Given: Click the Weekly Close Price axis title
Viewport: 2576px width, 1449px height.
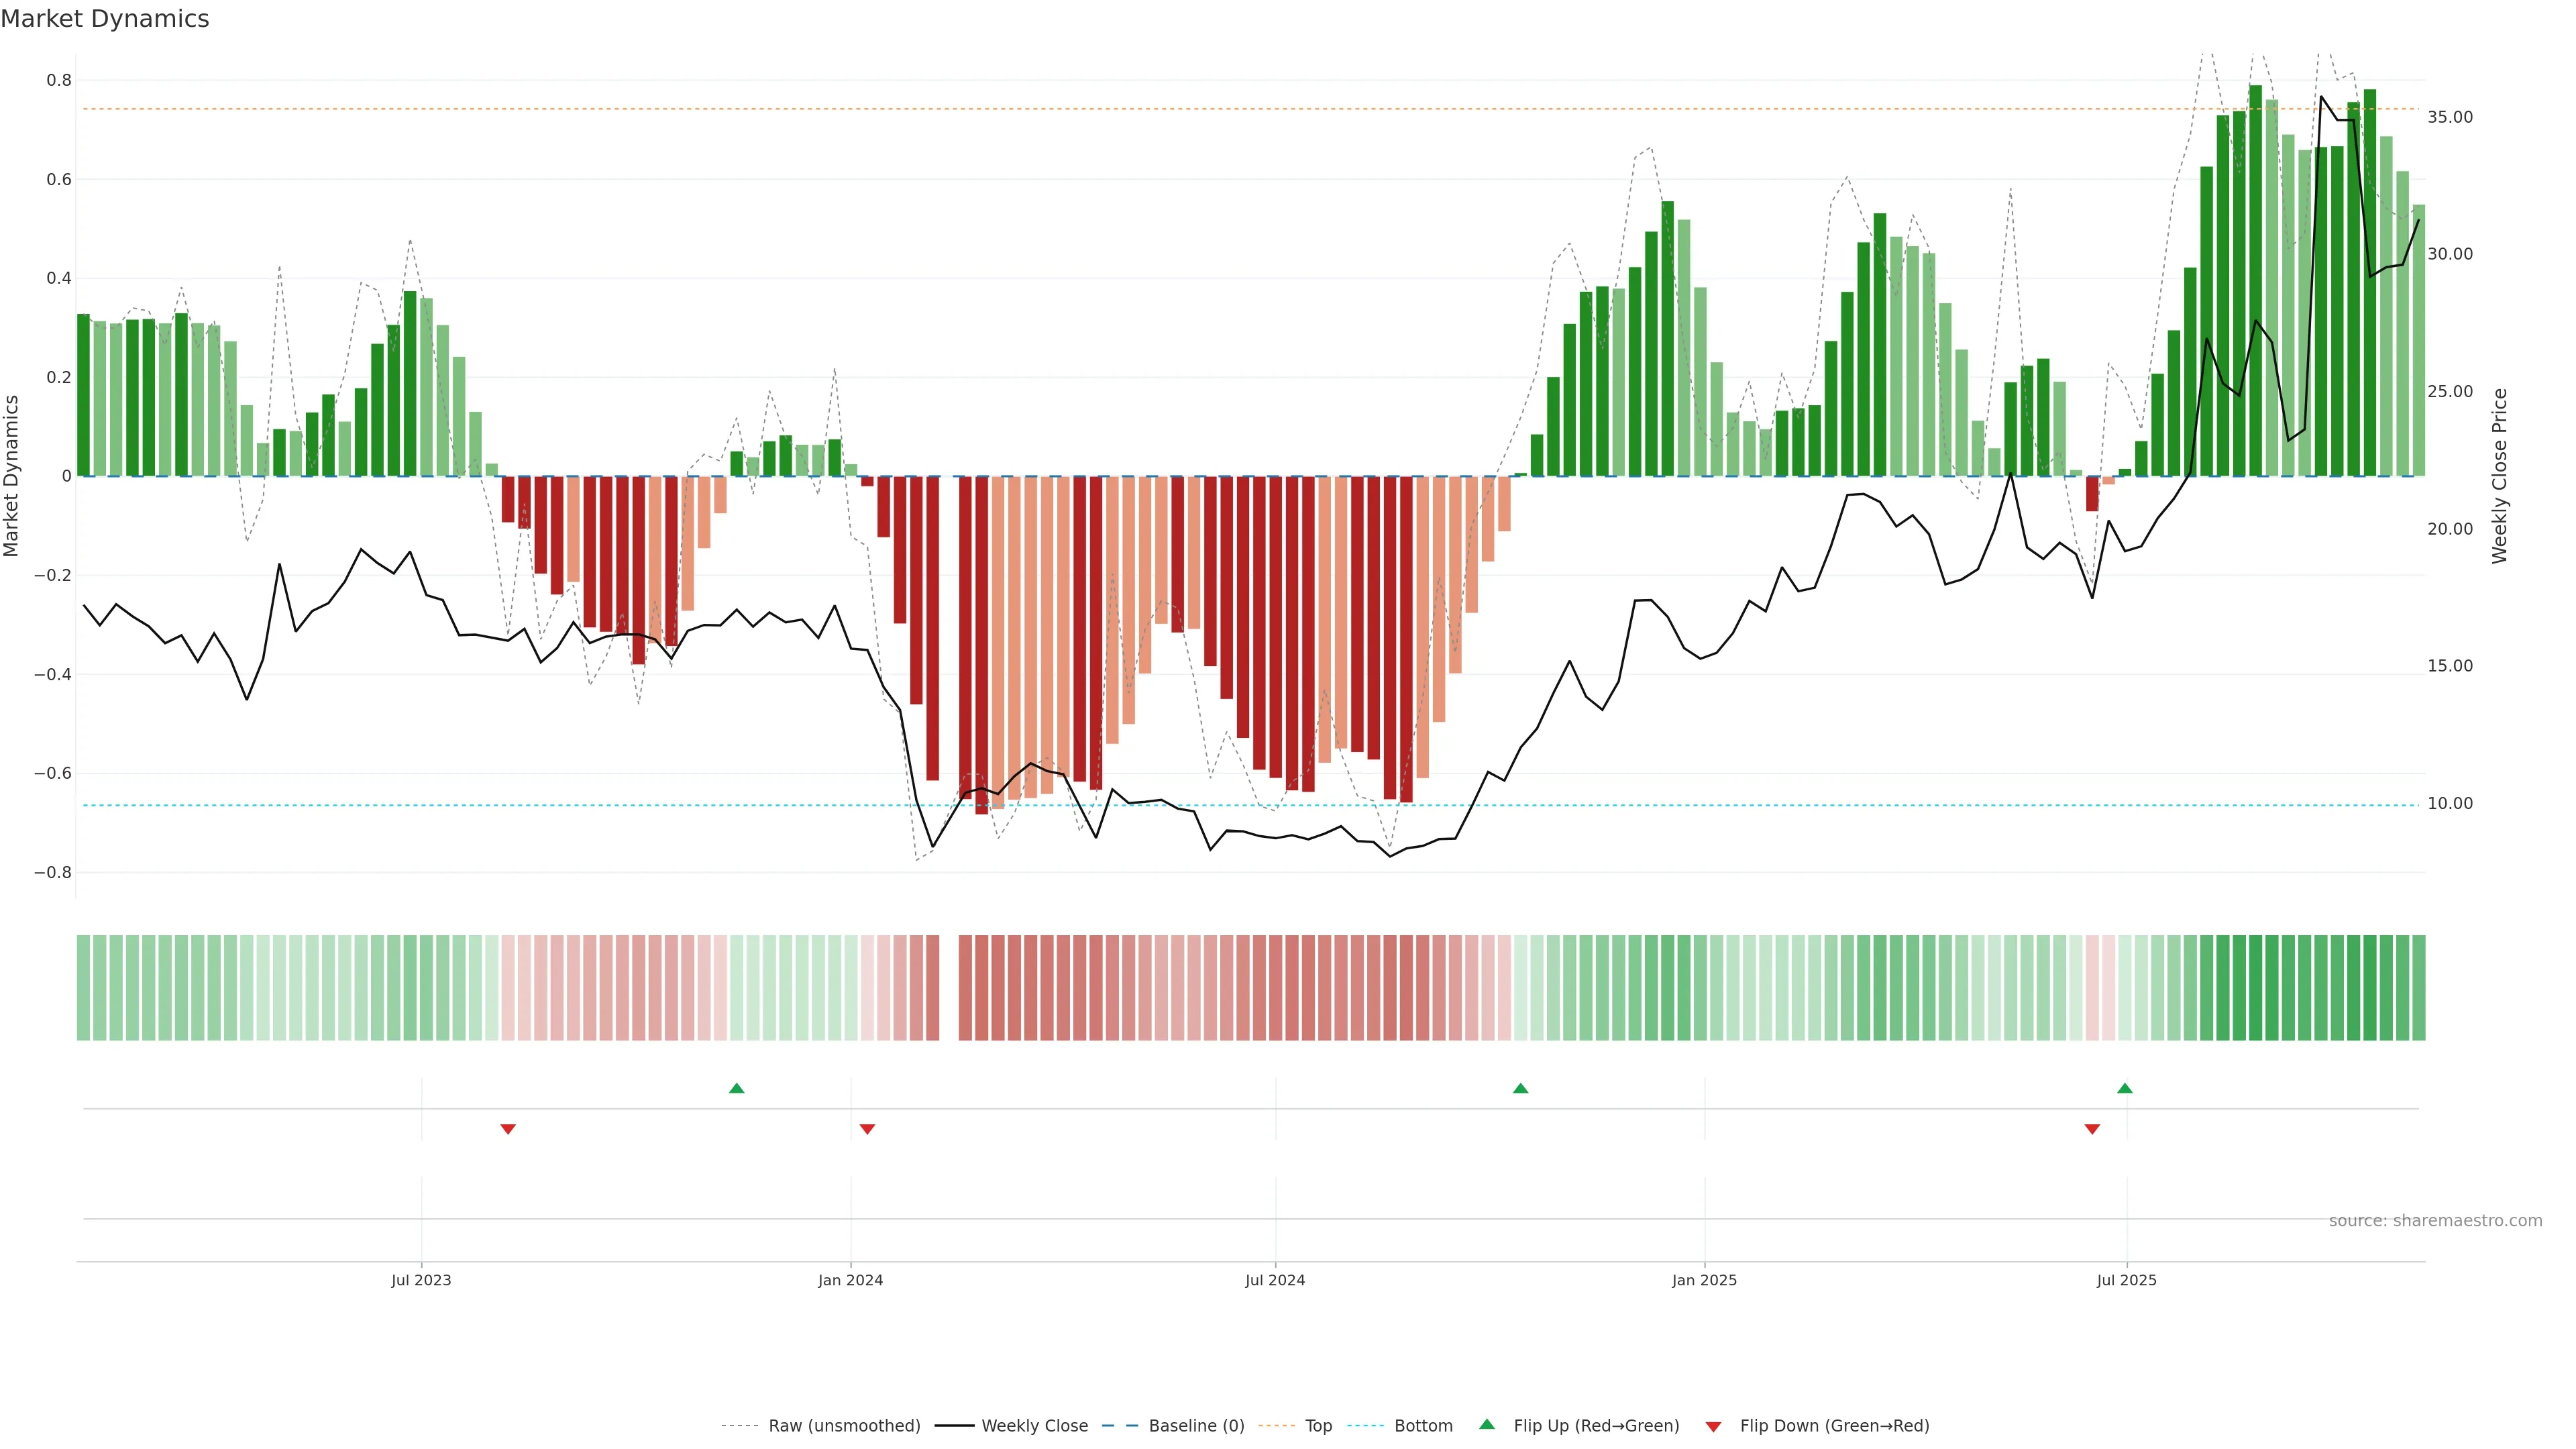Looking at the screenshot, I should [x=2500, y=476].
